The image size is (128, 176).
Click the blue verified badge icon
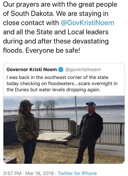point(61,70)
